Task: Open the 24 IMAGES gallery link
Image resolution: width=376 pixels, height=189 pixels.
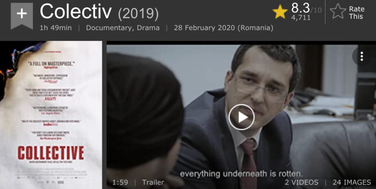Action: coord(352,182)
